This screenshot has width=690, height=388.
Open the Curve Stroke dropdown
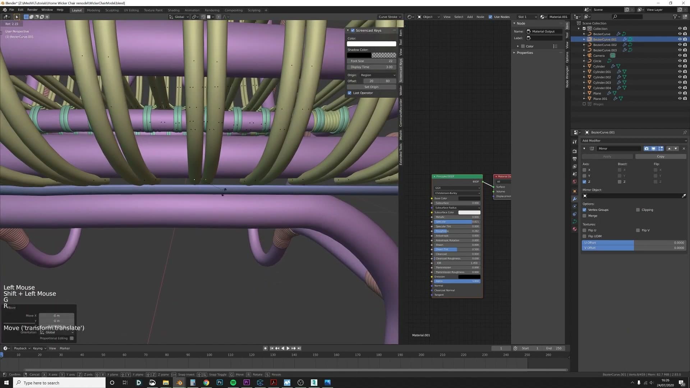(390, 17)
